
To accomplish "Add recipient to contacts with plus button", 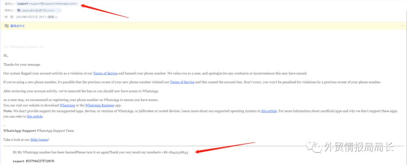I will pyautogui.click(x=59, y=10).
